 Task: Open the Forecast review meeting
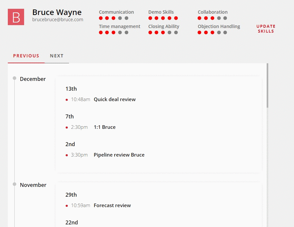112,205
